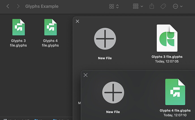Open the Group By dropdown in Finder toolbar
Image resolution: width=195 pixels, height=120 pixels.
138,6
